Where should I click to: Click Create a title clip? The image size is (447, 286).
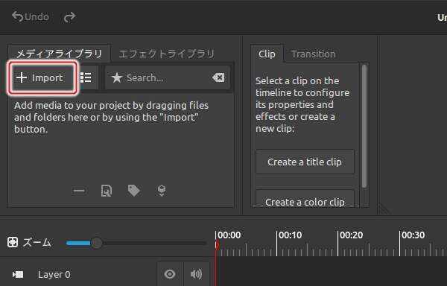[305, 162]
